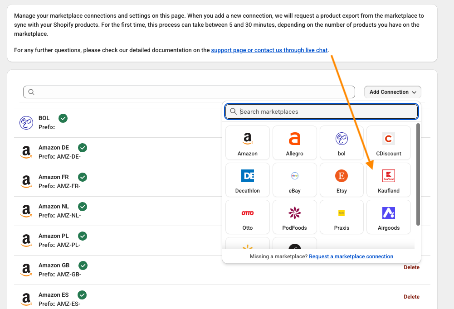Image resolution: width=454 pixels, height=309 pixels.
Task: Pick the Kaufland marketplace tile
Action: (x=389, y=180)
